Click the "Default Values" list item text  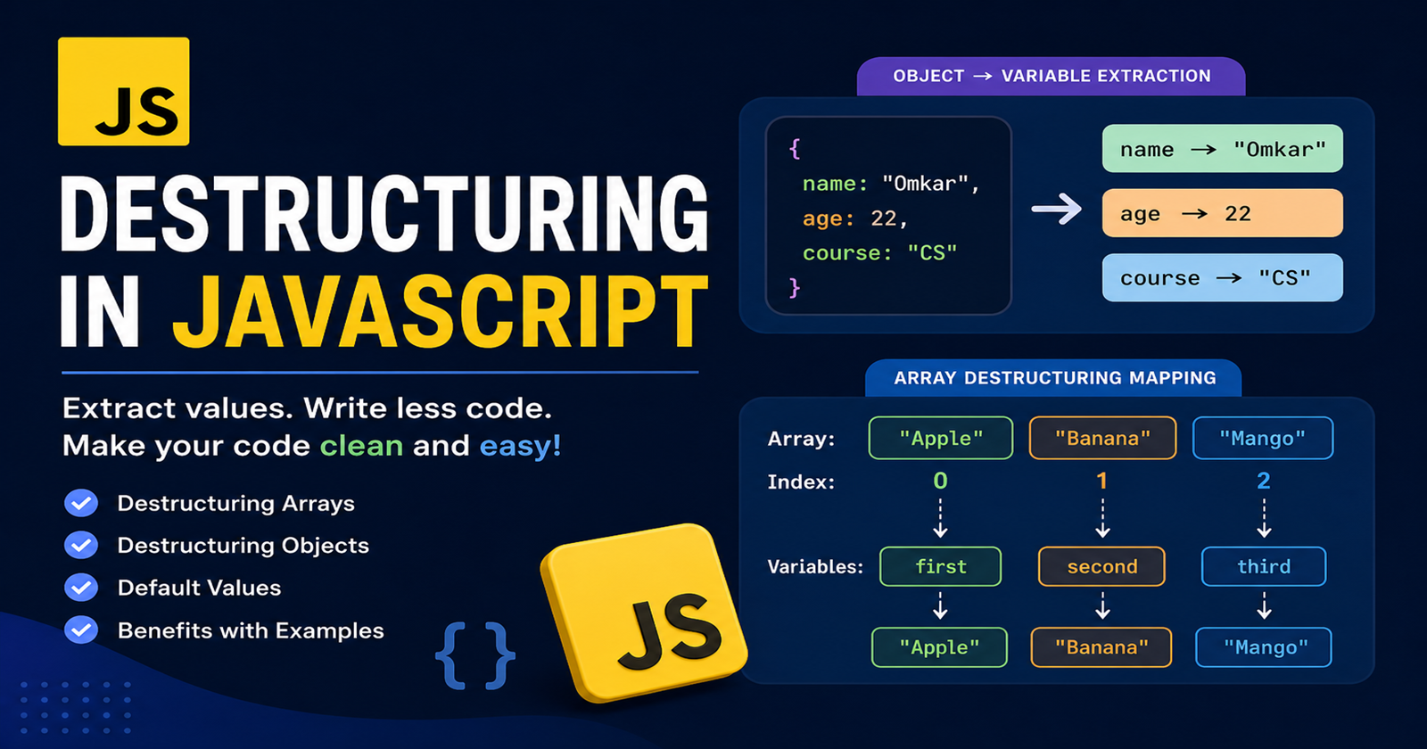pyautogui.click(x=199, y=588)
